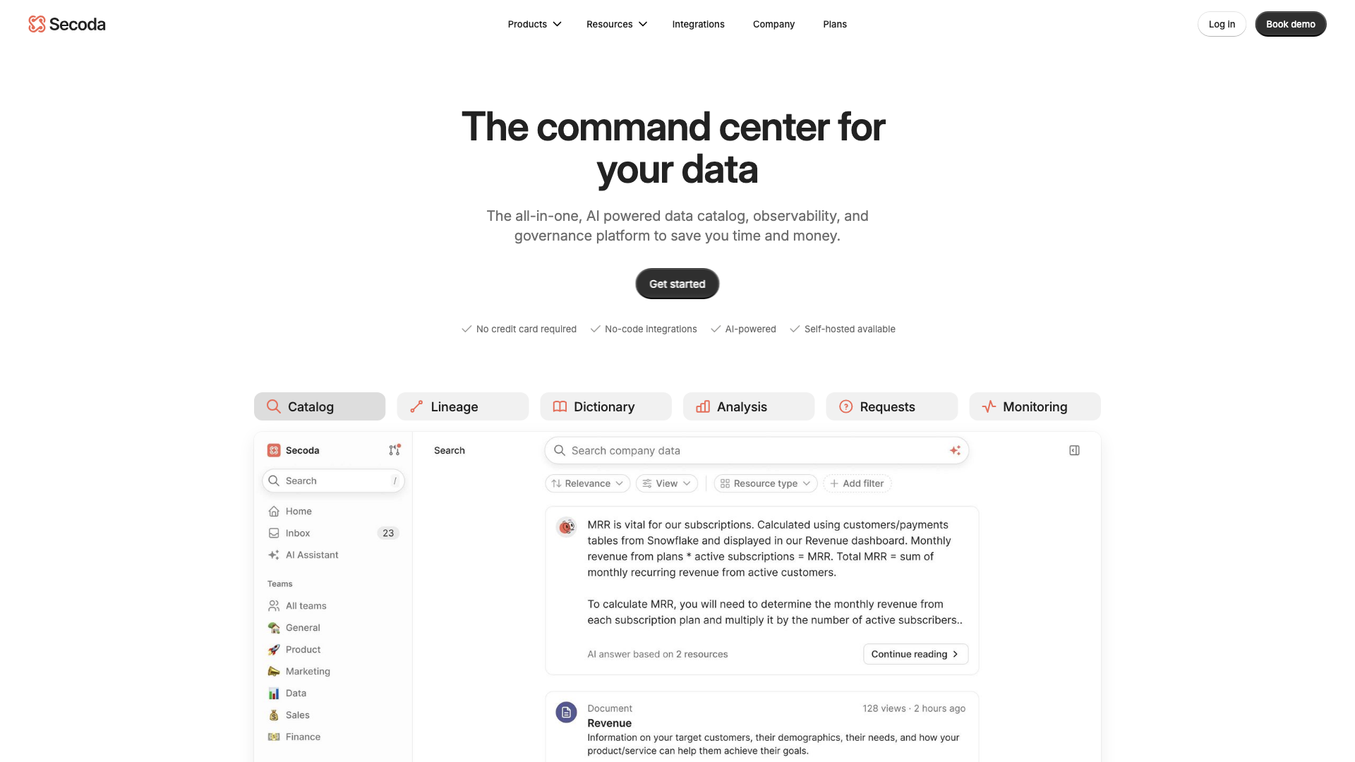Expand the Products dropdown menu
Viewport: 1355px width, 762px height.
coord(535,23)
